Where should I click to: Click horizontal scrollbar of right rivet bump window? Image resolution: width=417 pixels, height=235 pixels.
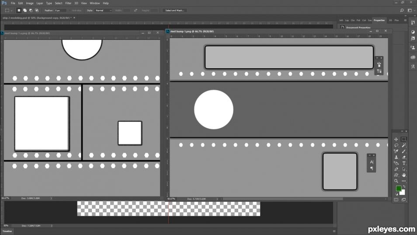pyautogui.click(x=283, y=199)
